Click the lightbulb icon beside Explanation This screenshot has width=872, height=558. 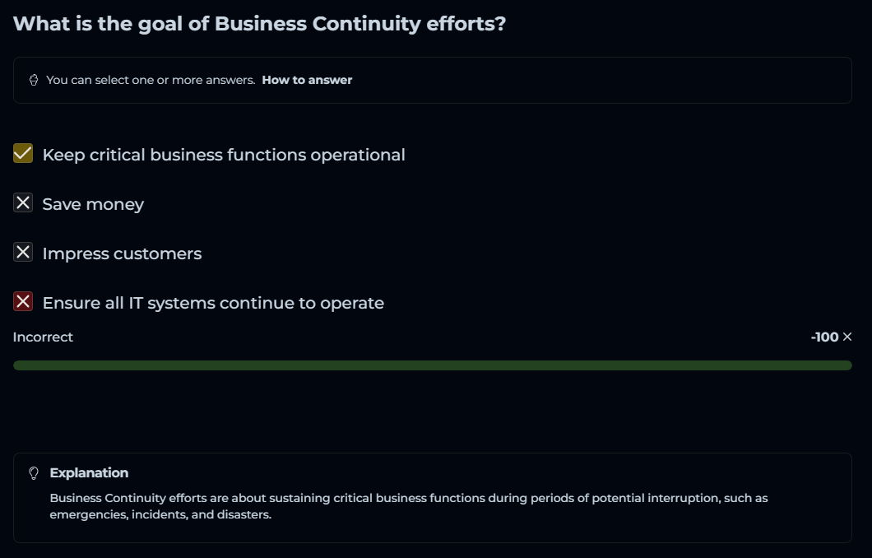click(34, 473)
